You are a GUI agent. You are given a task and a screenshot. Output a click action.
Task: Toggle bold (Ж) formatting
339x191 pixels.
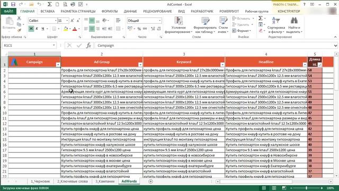31,29
